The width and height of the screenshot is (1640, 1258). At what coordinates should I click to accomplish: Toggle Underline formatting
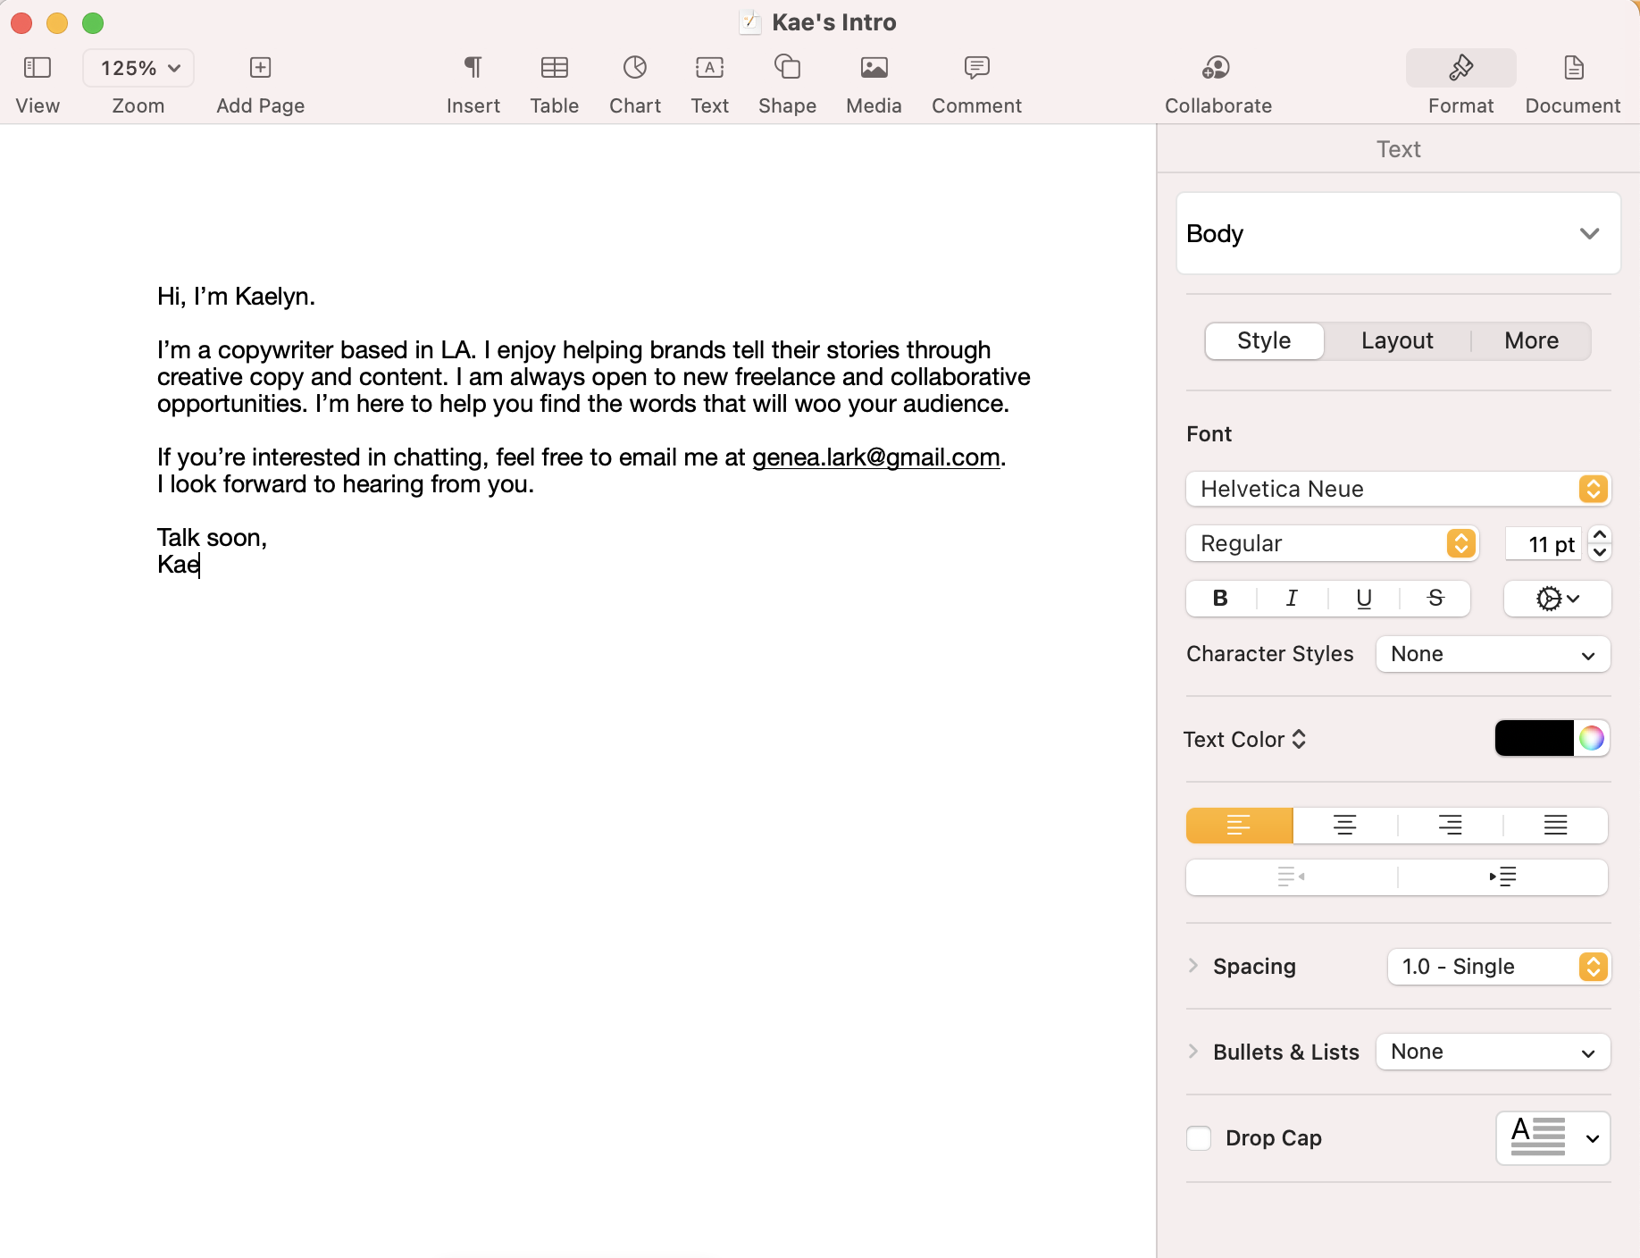click(1364, 599)
